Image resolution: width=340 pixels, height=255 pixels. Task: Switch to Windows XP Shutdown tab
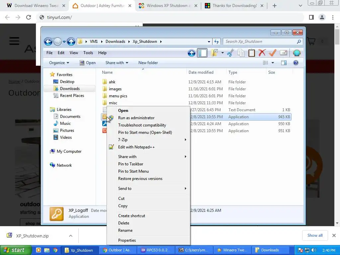tap(168, 6)
